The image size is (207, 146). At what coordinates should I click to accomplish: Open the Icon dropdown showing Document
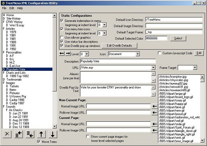[137, 54]
